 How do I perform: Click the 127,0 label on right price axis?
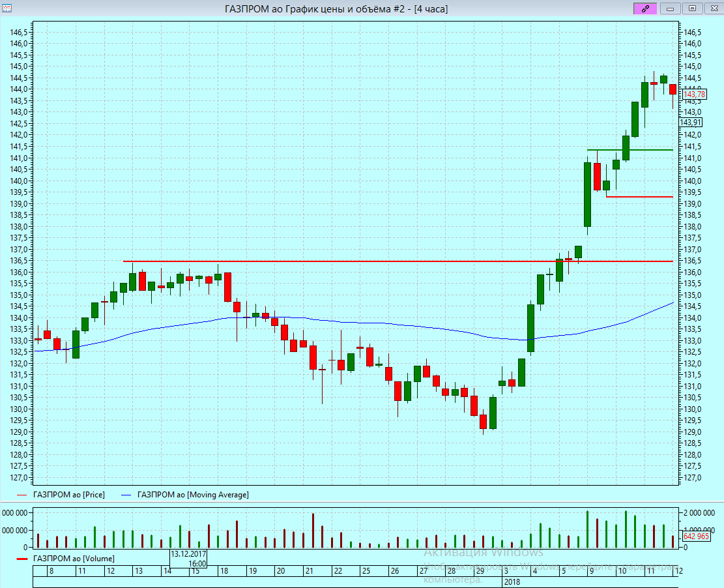693,478
